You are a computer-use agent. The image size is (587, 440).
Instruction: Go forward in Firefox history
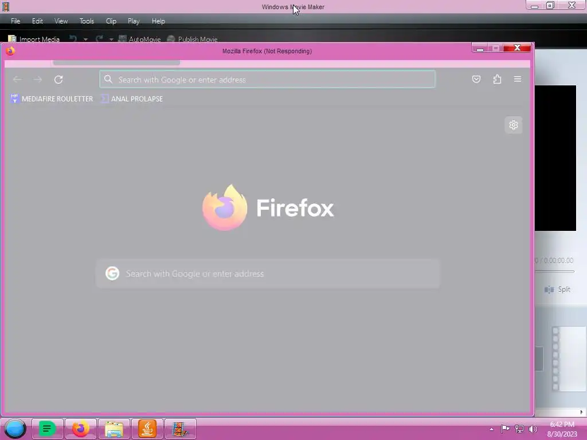pos(38,79)
